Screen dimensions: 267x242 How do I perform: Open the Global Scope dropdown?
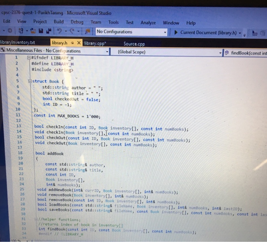[220, 53]
